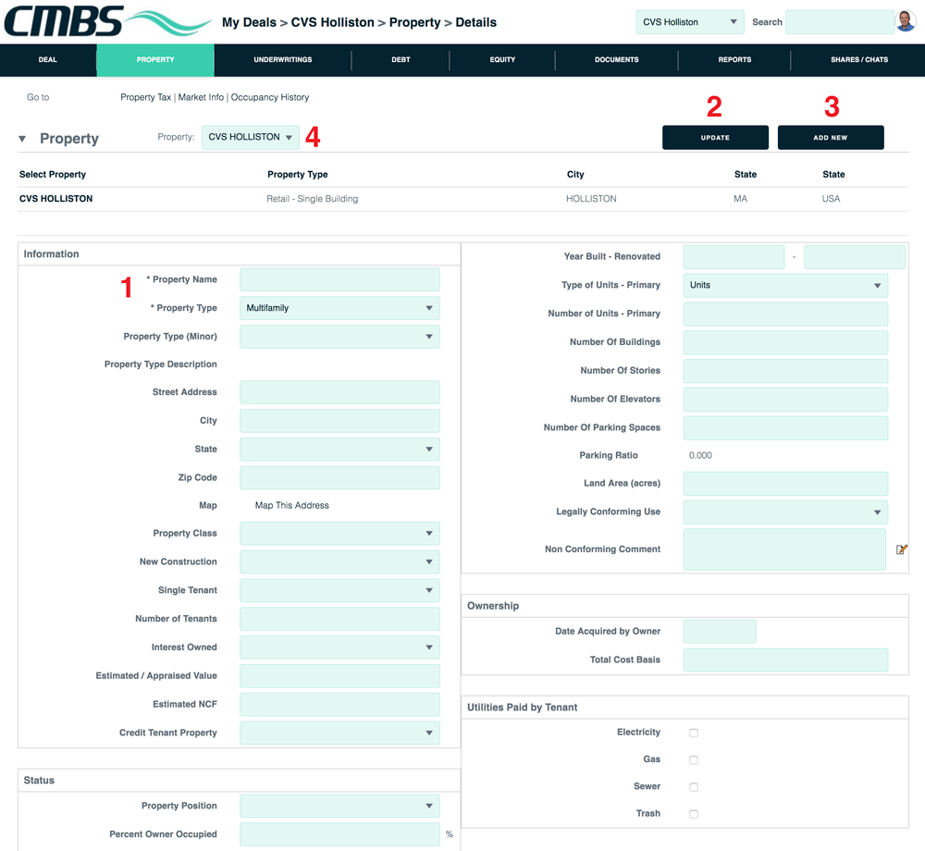Open the user profile avatar

point(905,22)
